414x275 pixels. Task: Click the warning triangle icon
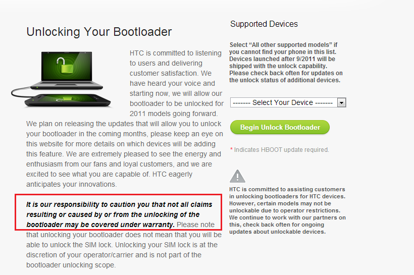click(x=237, y=176)
